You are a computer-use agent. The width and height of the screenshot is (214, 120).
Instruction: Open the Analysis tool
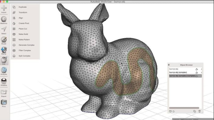click(x=4, y=71)
